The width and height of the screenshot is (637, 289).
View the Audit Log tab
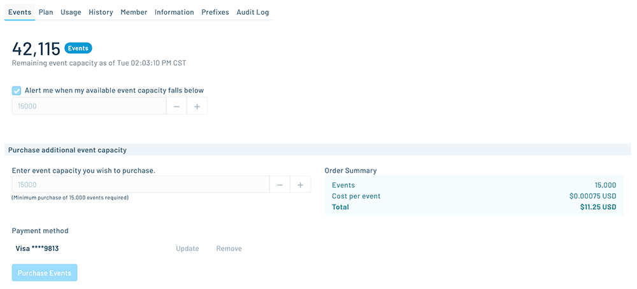(x=253, y=12)
